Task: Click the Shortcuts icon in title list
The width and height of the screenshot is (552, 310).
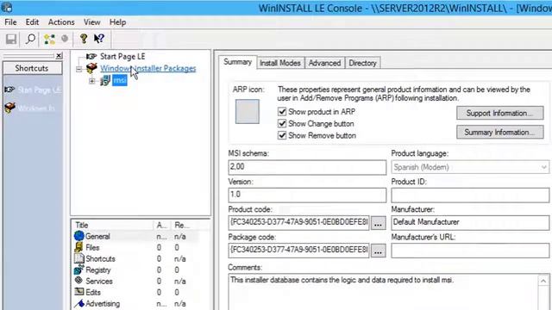Action: pyautogui.click(x=78, y=258)
